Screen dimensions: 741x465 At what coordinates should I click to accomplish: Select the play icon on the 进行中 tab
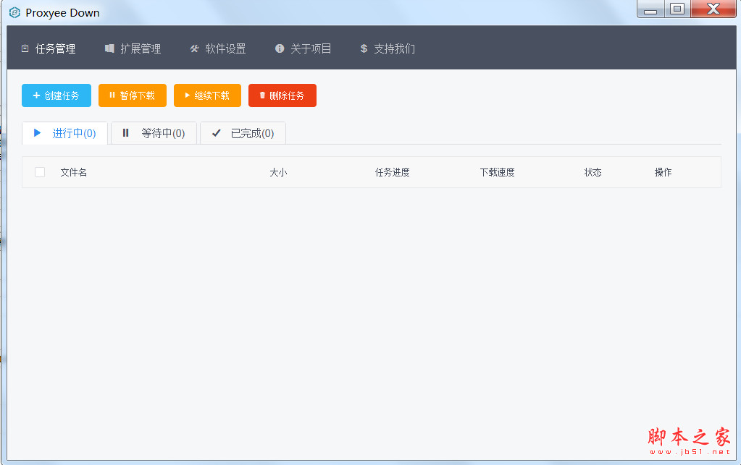click(38, 133)
